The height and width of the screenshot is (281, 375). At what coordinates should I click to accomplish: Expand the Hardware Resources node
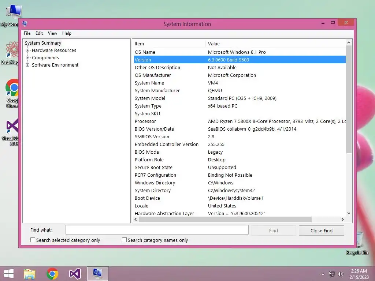click(x=28, y=50)
